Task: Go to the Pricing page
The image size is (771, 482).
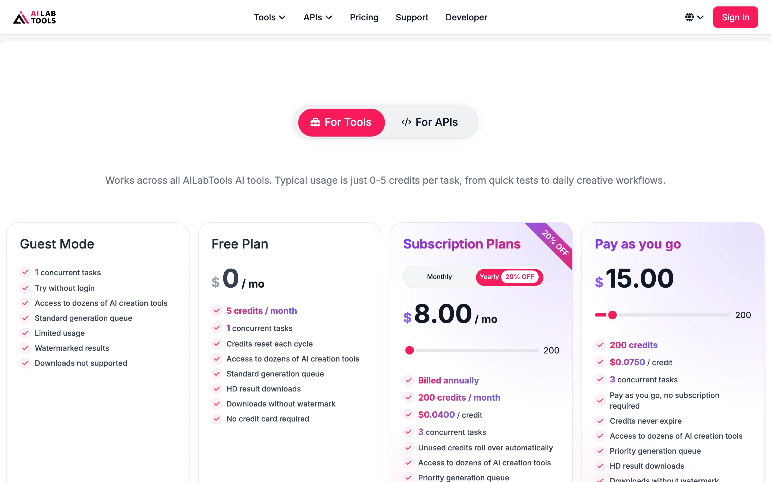Action: (364, 17)
